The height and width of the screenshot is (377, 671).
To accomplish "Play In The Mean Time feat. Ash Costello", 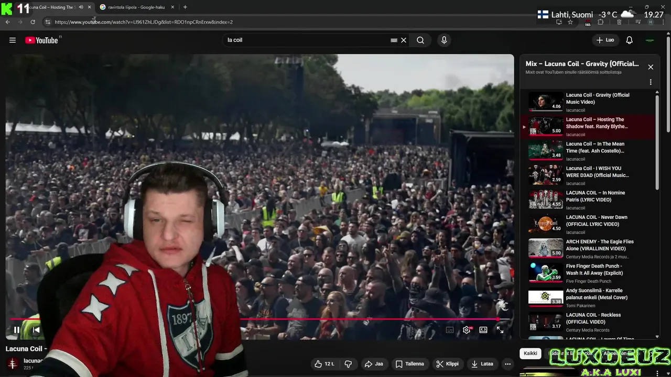I will 590,151.
